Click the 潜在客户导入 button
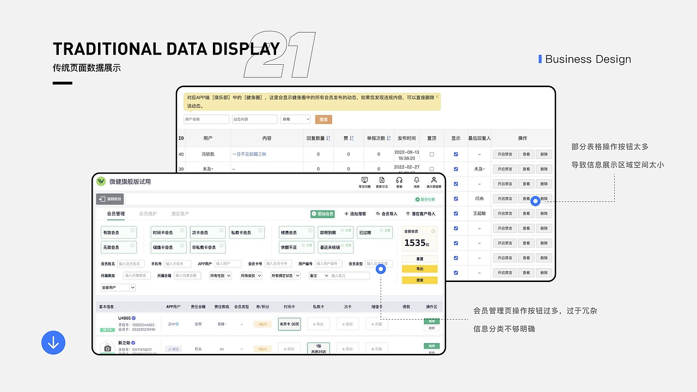This screenshot has width=697, height=392. pyautogui.click(x=420, y=214)
